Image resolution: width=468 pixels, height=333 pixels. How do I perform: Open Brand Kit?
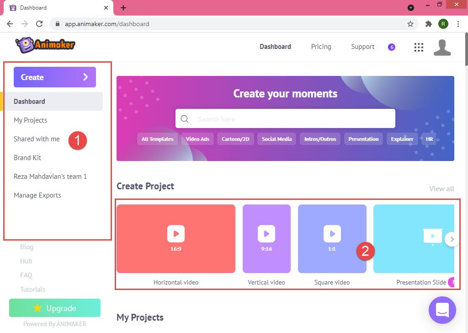pyautogui.click(x=27, y=158)
